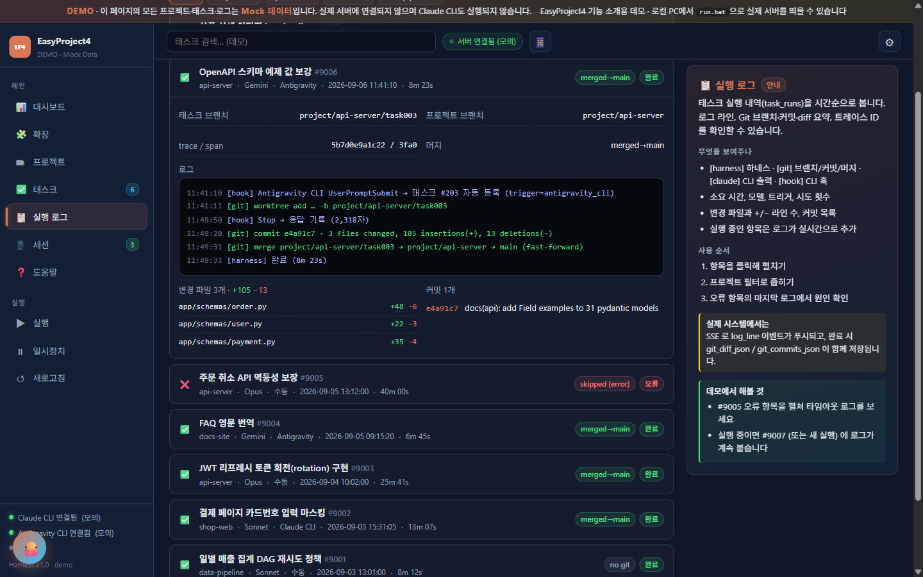The height and width of the screenshot is (577, 923).
Task: Click the no git badge on #9001
Action: point(619,565)
